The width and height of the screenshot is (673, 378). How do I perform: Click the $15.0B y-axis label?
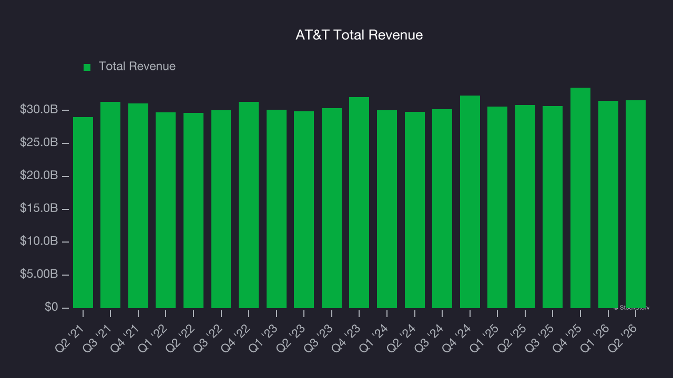click(39, 208)
